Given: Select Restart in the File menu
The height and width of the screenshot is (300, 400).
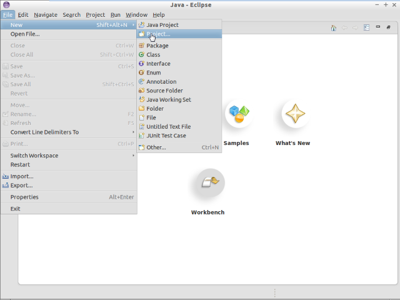Looking at the screenshot, I should tap(69, 164).
